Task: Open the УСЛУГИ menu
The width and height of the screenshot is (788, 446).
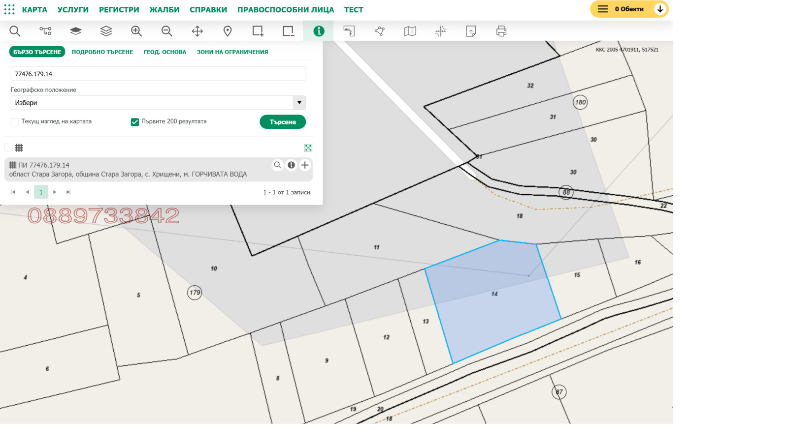Action: click(x=73, y=10)
